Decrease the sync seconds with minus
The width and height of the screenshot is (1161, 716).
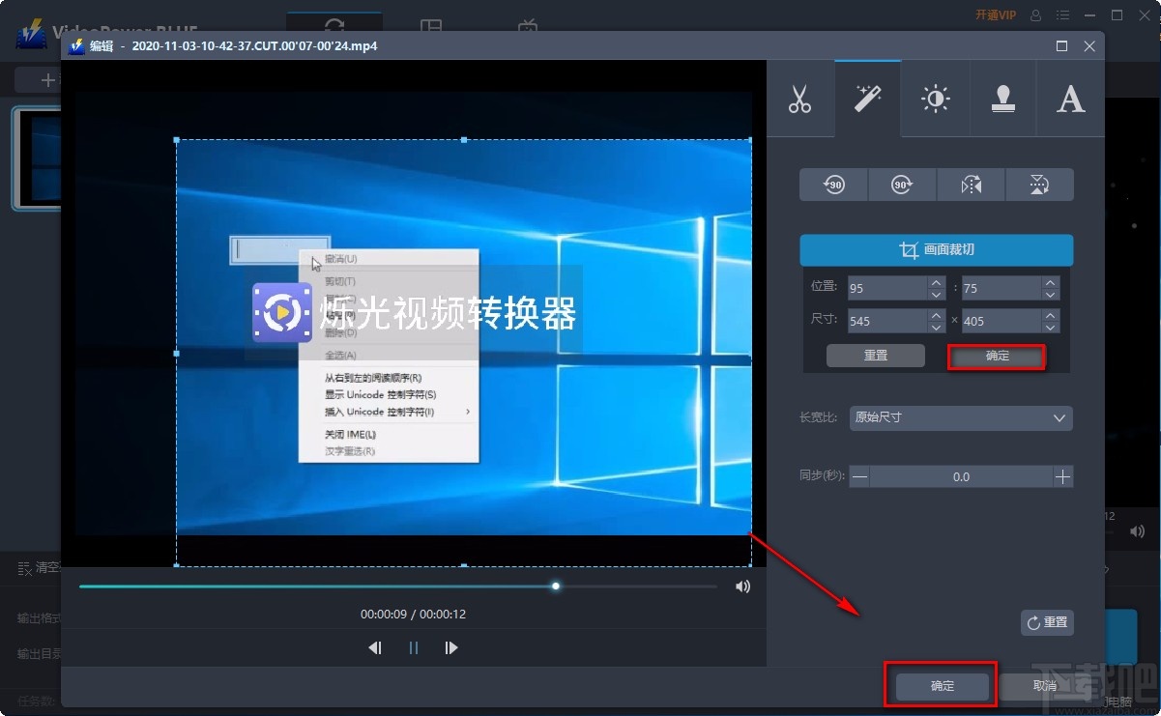[859, 476]
